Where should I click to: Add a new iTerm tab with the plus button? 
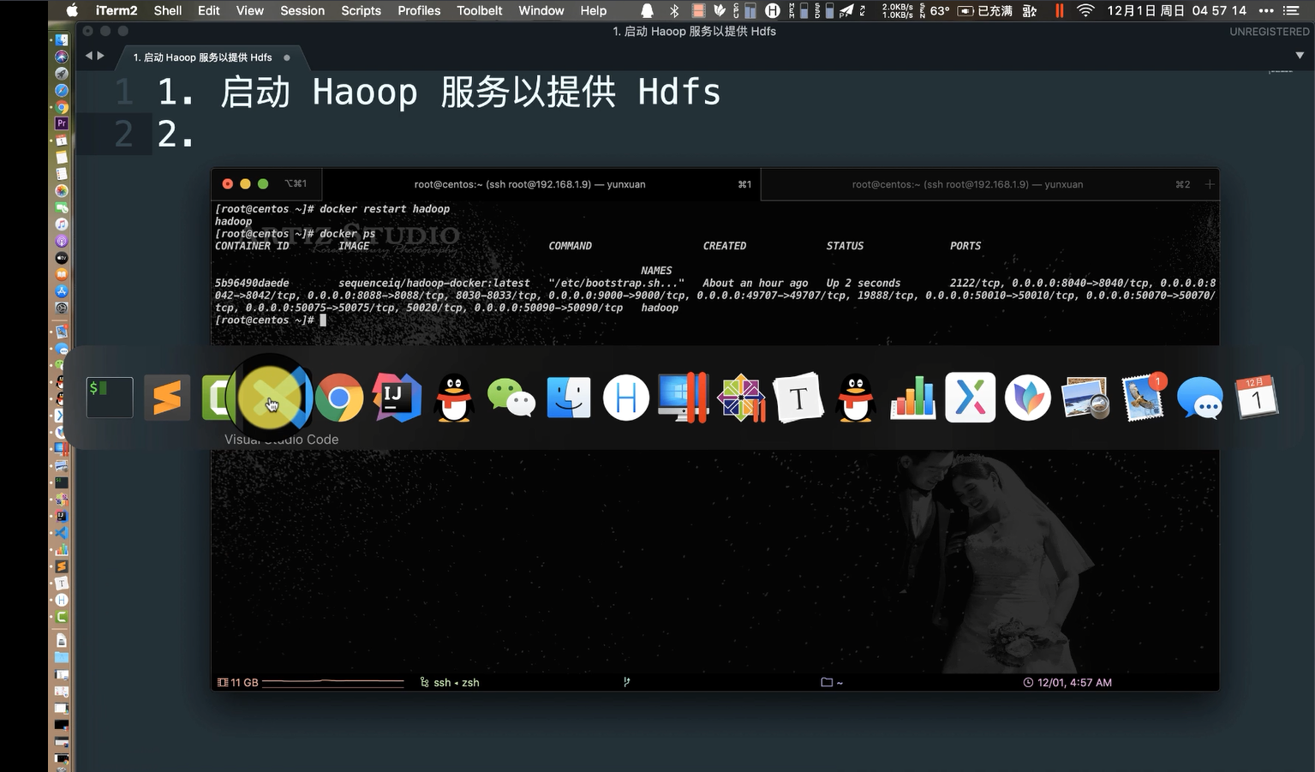1210,184
